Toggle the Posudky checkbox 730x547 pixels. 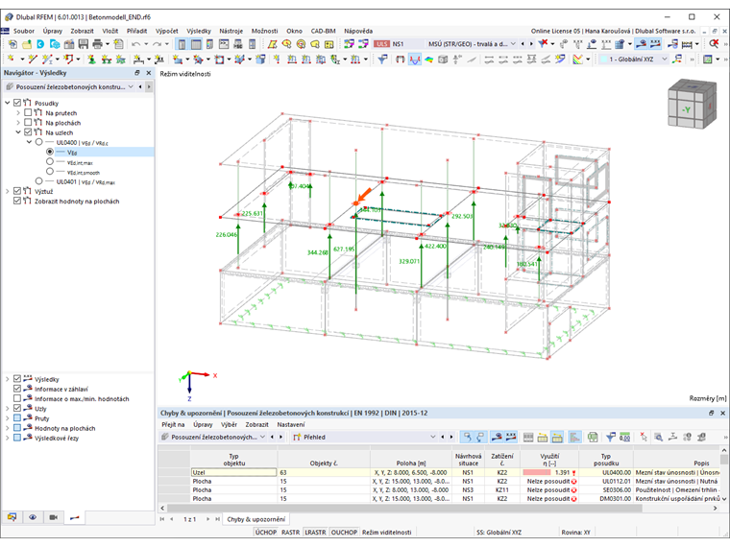[17, 103]
